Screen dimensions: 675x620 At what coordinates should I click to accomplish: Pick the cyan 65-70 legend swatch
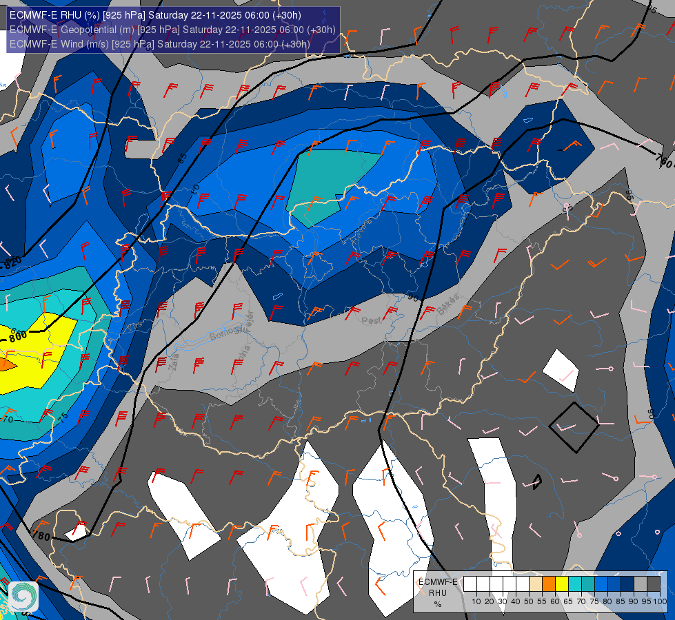point(575,583)
